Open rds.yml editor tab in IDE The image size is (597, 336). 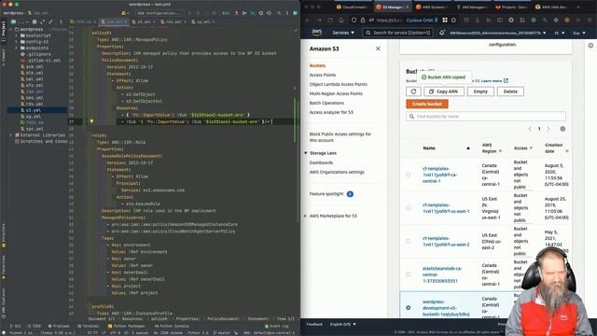(173, 22)
